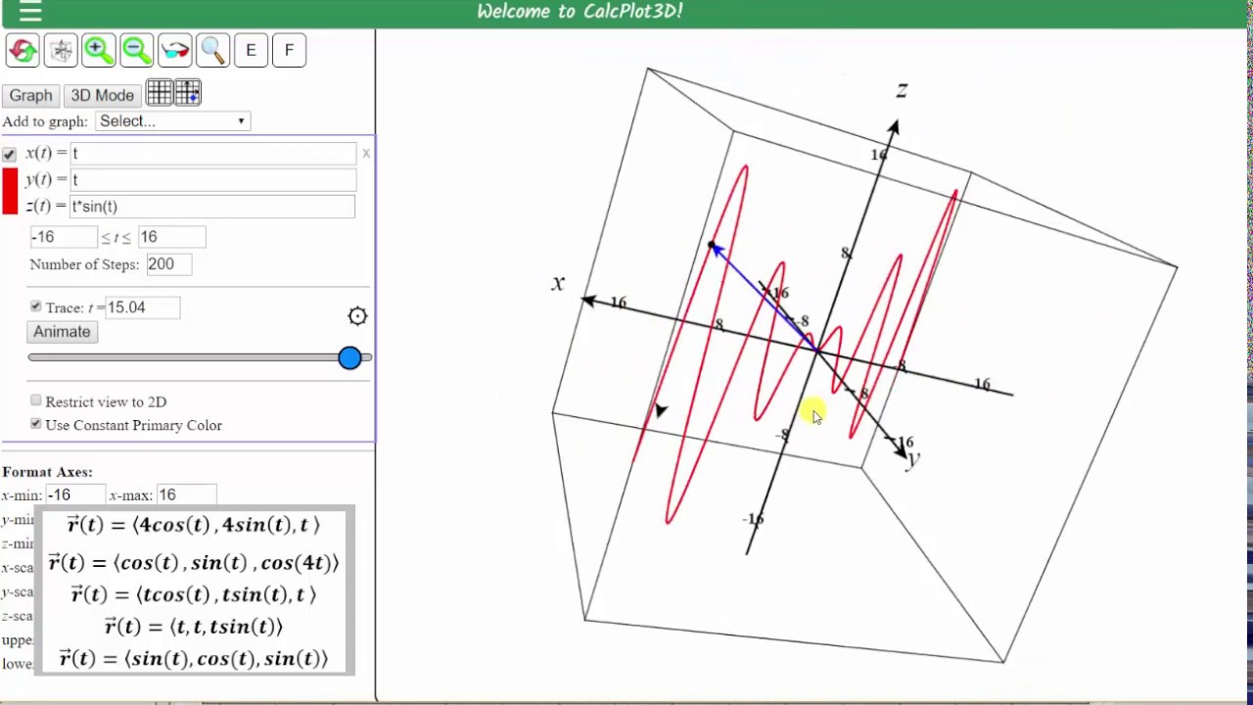Image resolution: width=1253 pixels, height=705 pixels.
Task: Open the 3D axes orientation tool
Action: coord(61,50)
